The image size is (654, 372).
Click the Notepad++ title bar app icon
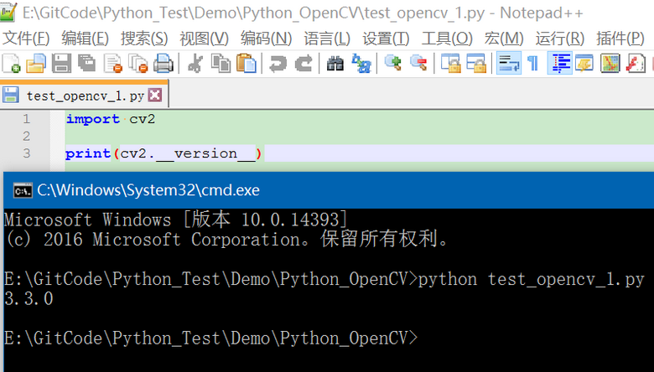coord(8,13)
